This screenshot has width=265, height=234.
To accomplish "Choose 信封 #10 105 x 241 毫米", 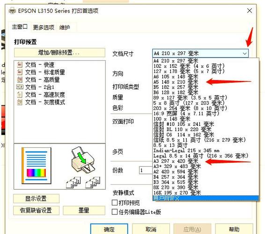I will 206,124.
